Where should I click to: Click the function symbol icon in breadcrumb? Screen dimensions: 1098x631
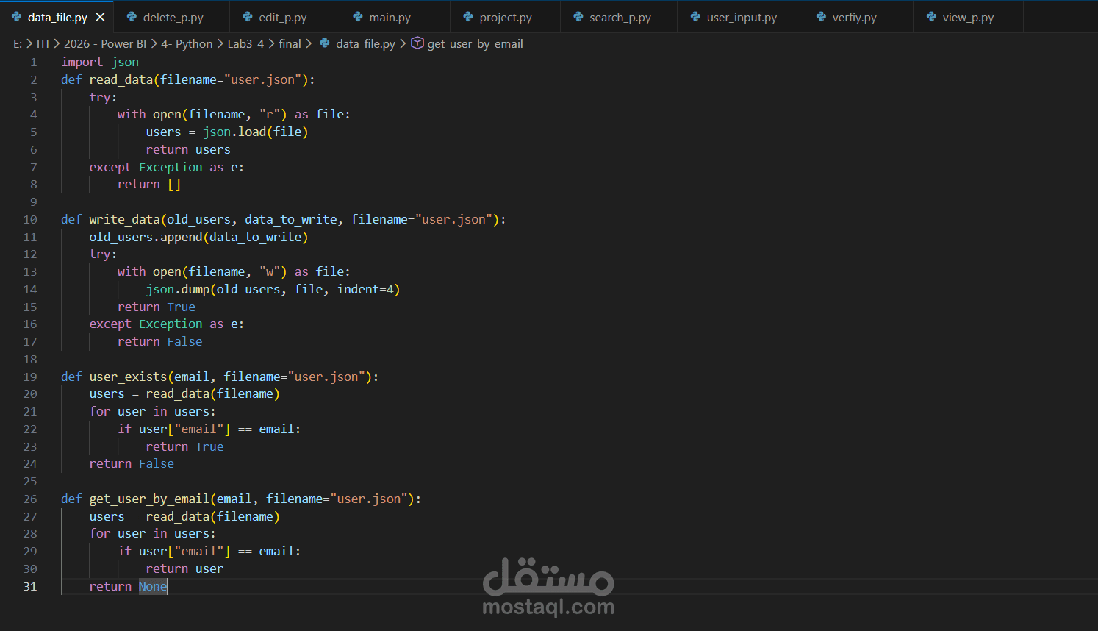417,43
